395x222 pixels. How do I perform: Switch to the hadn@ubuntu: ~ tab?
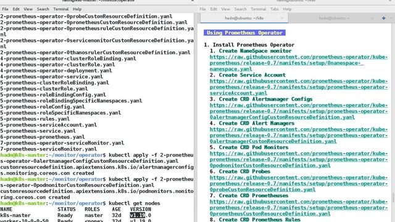coord(334,18)
